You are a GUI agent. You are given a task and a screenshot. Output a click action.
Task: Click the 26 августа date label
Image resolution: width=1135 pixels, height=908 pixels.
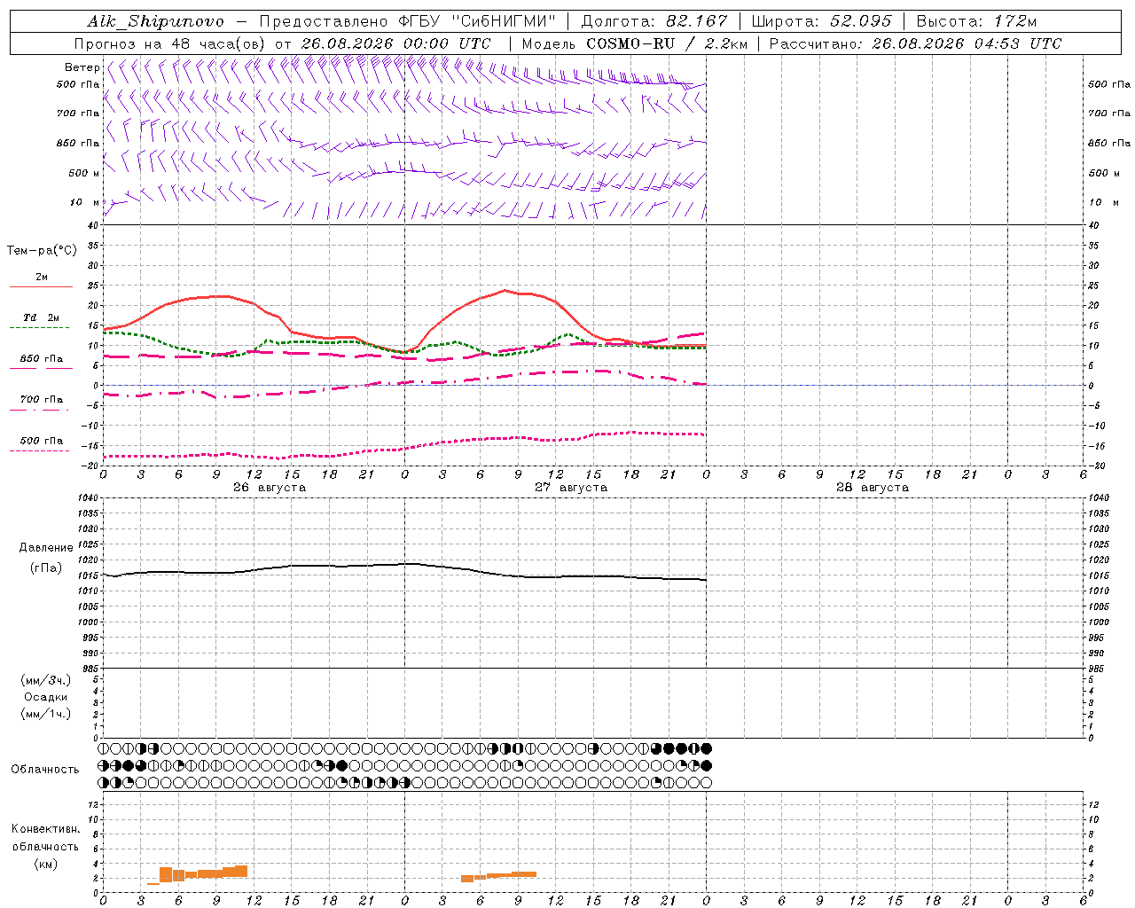[x=270, y=488]
